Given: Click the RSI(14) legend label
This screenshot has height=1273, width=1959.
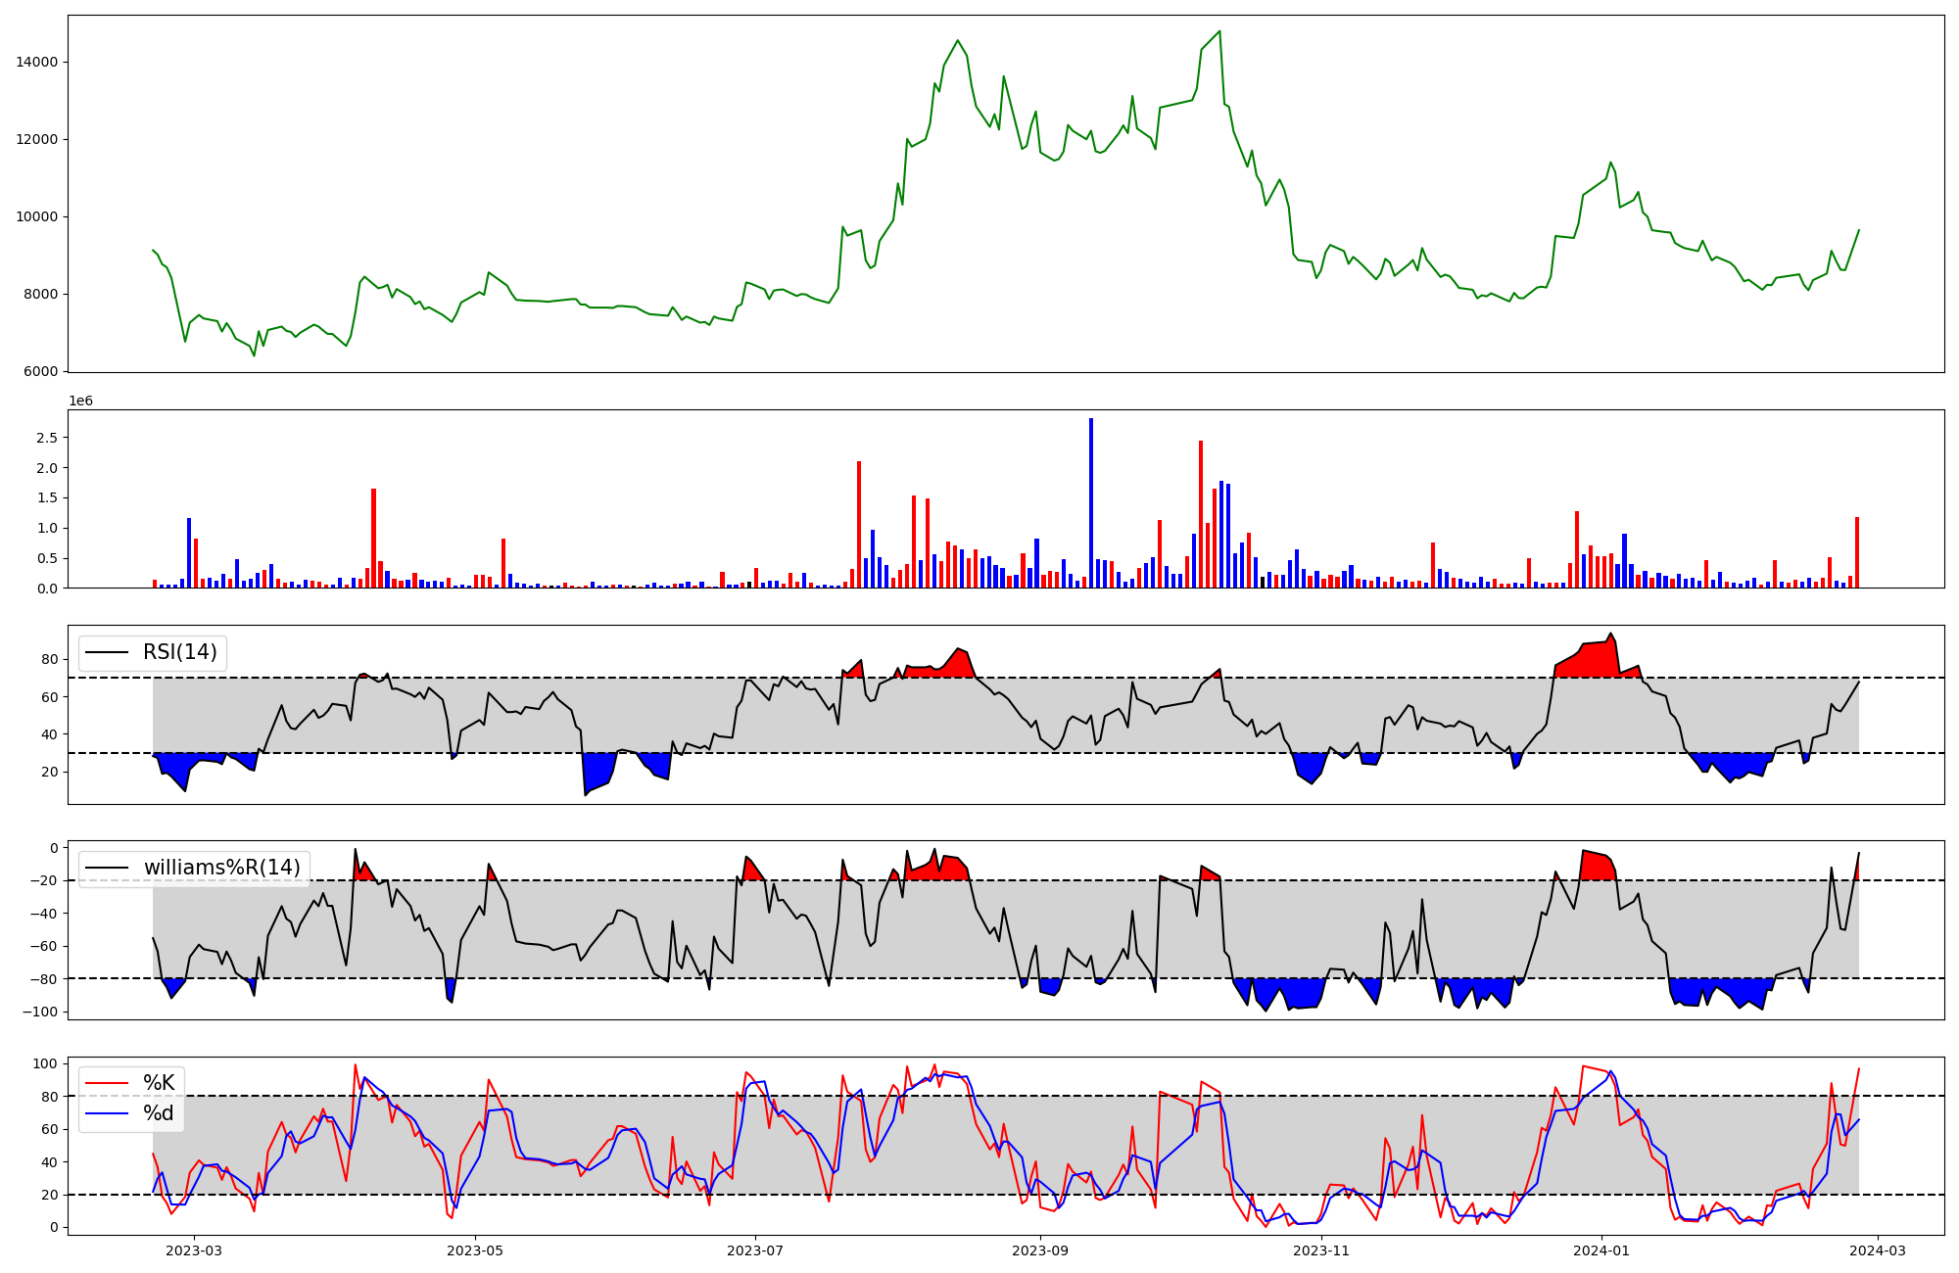Looking at the screenshot, I should (180, 652).
